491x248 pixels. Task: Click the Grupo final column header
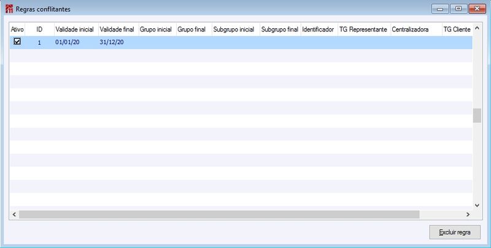pyautogui.click(x=194, y=29)
